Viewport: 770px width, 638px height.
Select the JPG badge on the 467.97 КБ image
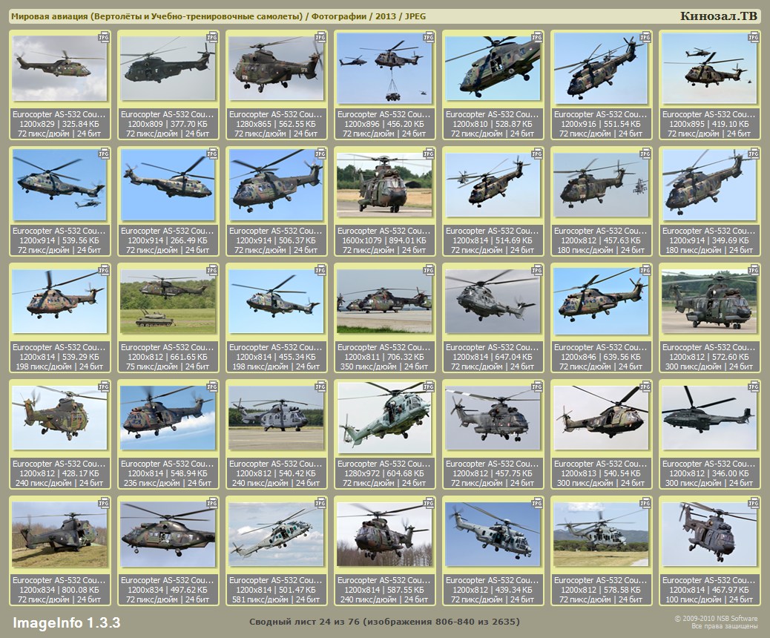pyautogui.click(x=754, y=502)
